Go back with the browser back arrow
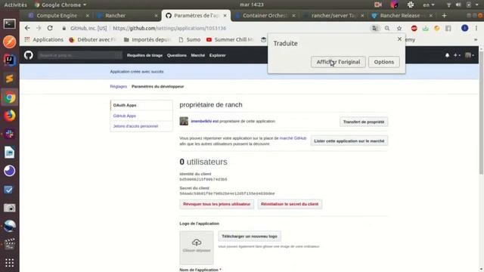This screenshot has width=484, height=272. click(x=27, y=28)
